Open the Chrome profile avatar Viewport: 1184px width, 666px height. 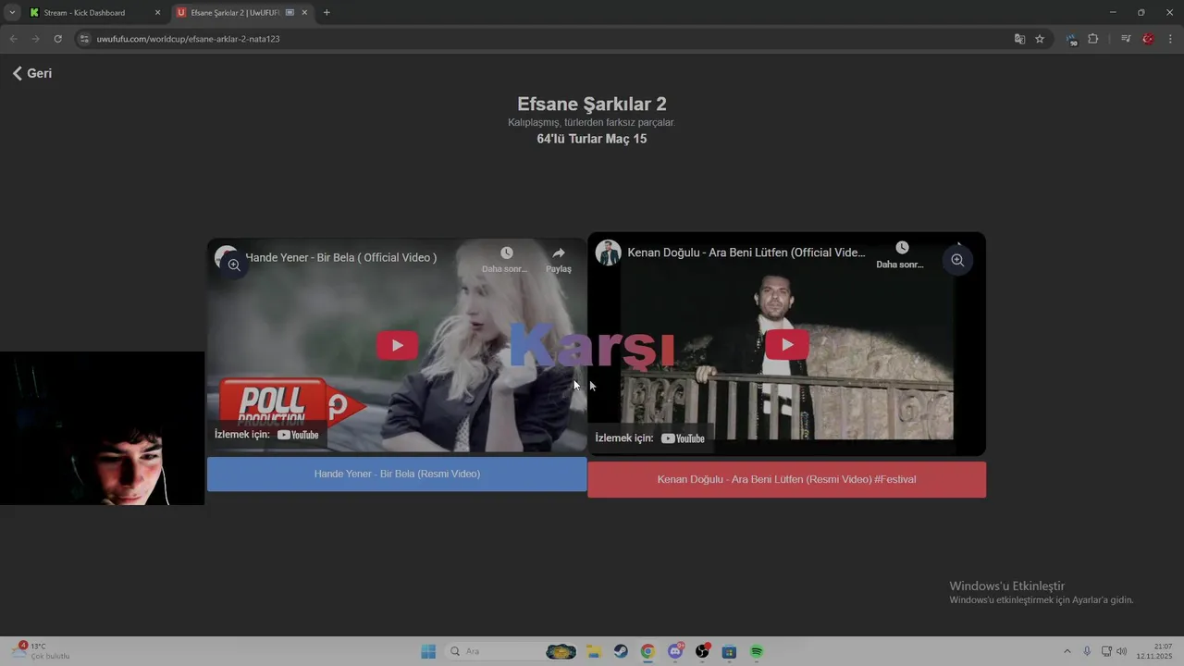pos(1148,39)
